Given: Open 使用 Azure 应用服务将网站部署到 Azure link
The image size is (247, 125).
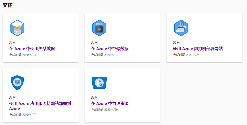Looking at the screenshot, I should pyautogui.click(x=40, y=106).
